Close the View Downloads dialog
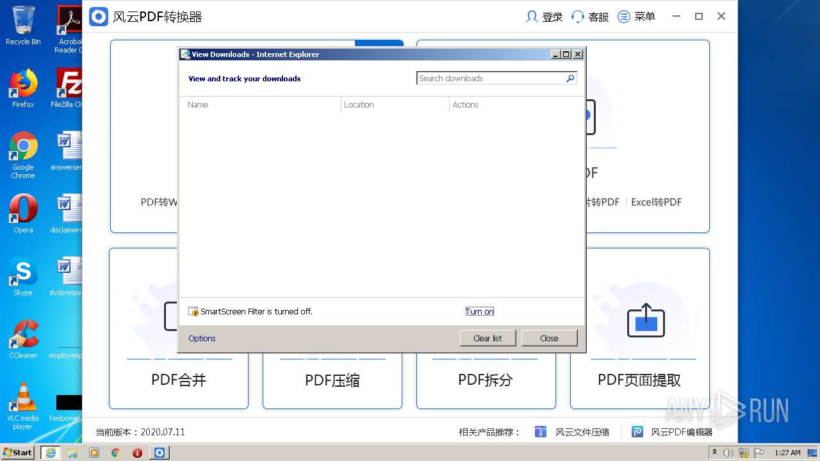This screenshot has width=820, height=461. pyautogui.click(x=549, y=338)
